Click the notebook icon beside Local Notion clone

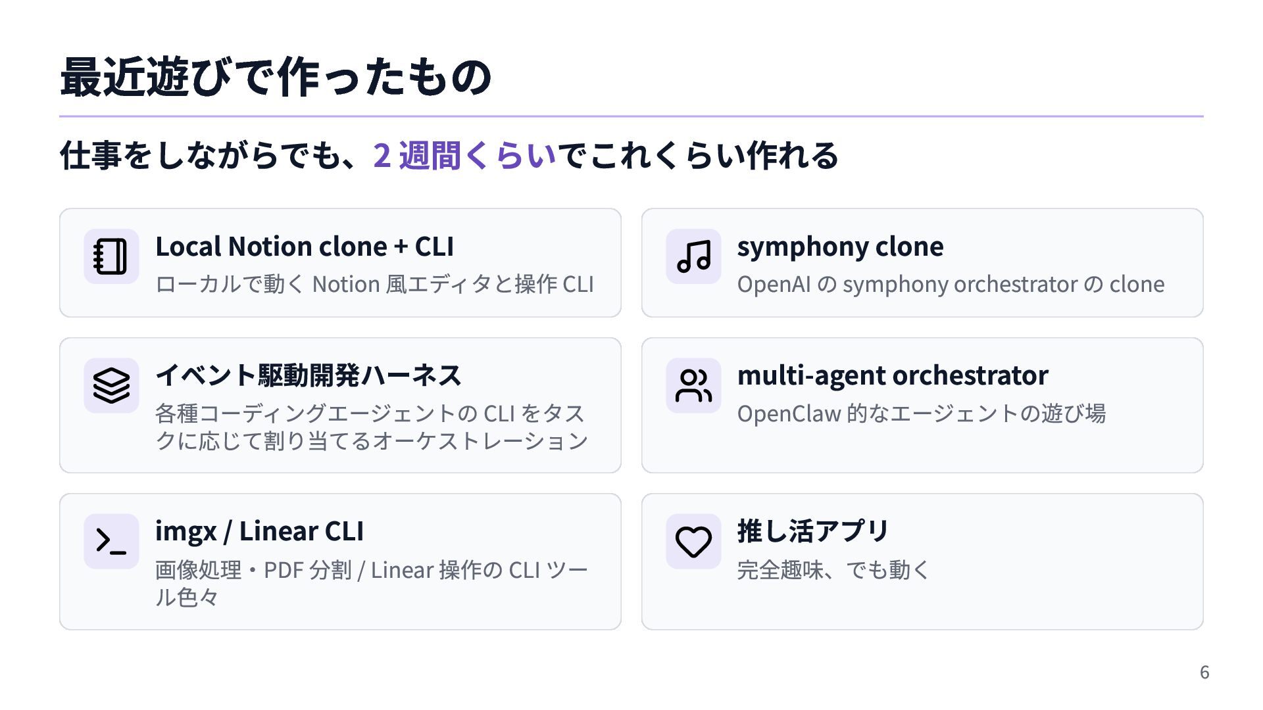point(111,256)
